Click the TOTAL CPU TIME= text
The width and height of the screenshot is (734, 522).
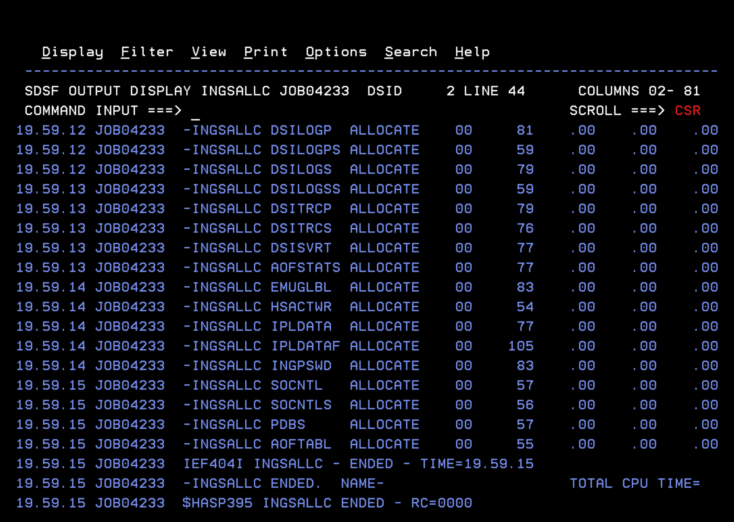[635, 483]
